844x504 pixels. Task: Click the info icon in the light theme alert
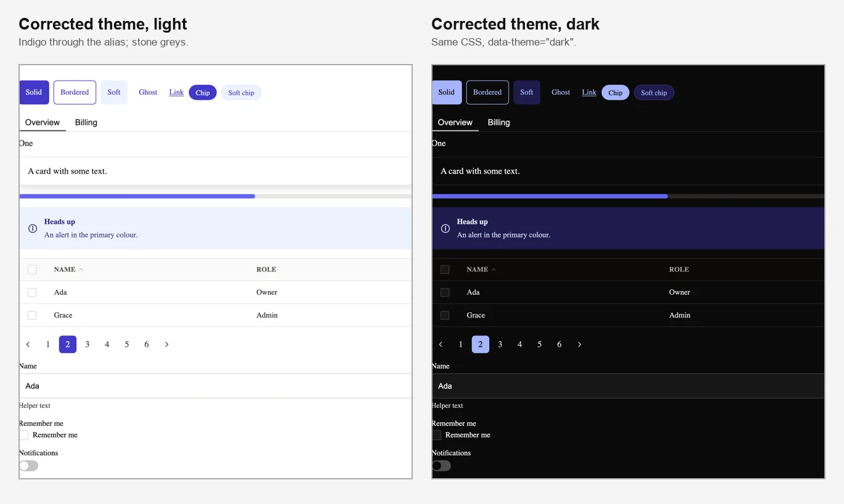33,228
